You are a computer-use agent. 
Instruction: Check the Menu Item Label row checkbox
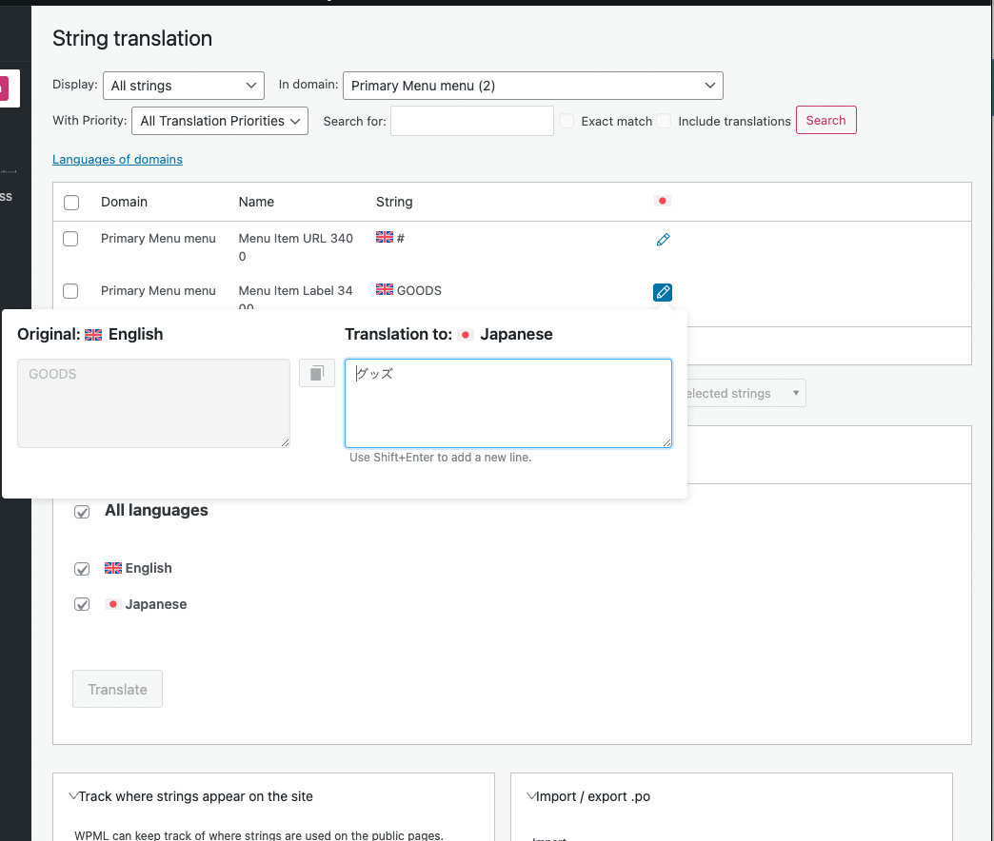70,291
